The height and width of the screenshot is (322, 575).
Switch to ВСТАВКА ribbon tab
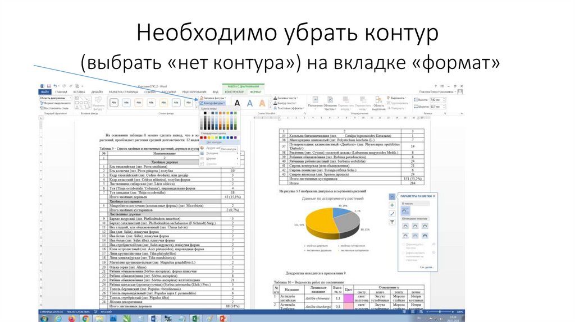tap(79, 92)
